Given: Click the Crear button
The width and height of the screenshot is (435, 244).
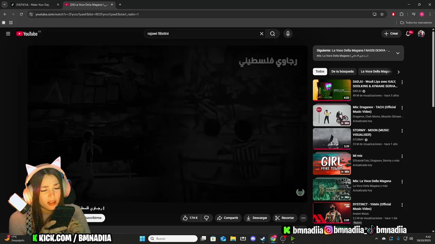Looking at the screenshot, I should (x=391, y=34).
